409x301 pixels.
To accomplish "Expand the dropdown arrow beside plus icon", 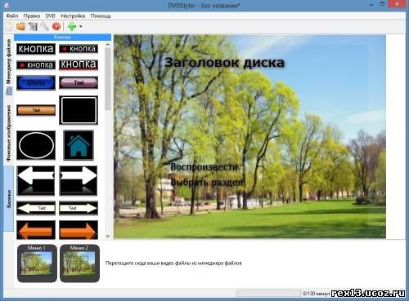I will [x=81, y=27].
